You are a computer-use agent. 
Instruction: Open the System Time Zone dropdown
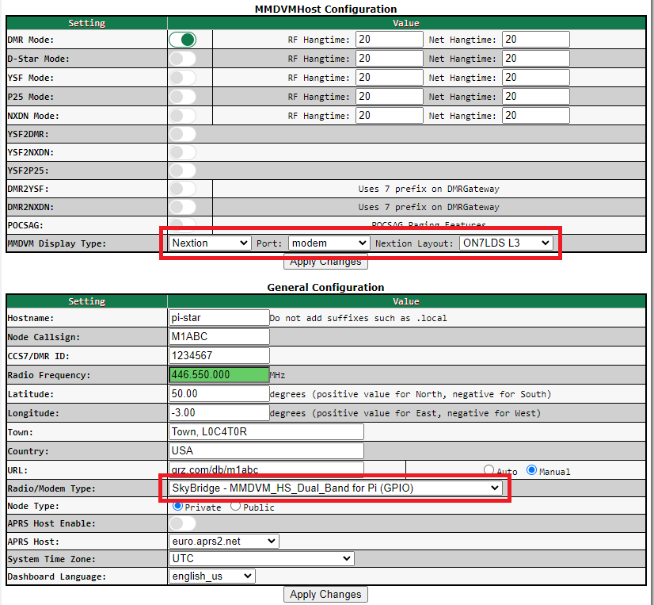pos(261,558)
